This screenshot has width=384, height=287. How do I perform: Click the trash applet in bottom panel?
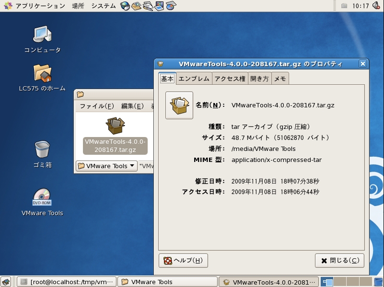tap(379, 282)
